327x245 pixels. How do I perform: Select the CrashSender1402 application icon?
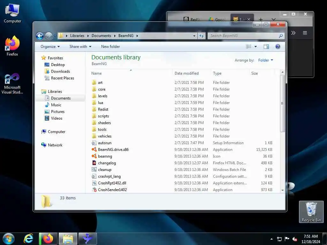click(x=94, y=189)
